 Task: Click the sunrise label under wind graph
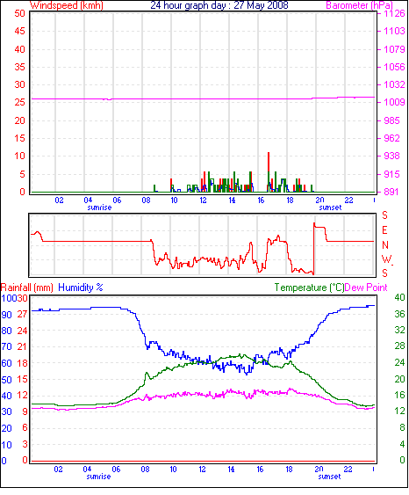tap(99, 208)
